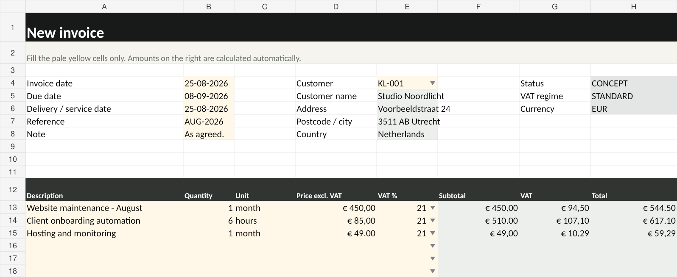
Task: Click the 'Total' column heading
Action: (599, 196)
